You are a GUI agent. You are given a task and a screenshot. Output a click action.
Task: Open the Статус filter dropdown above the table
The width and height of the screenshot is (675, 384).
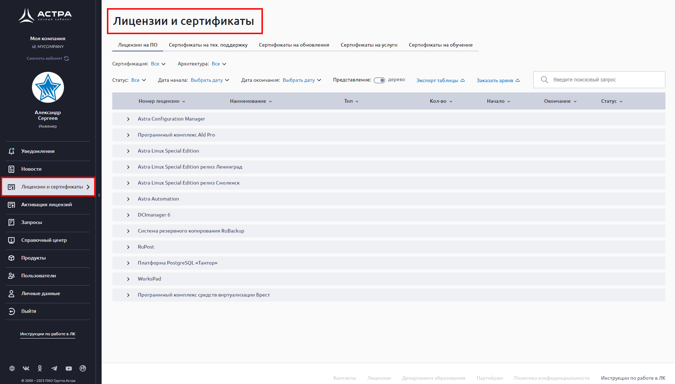coord(139,80)
